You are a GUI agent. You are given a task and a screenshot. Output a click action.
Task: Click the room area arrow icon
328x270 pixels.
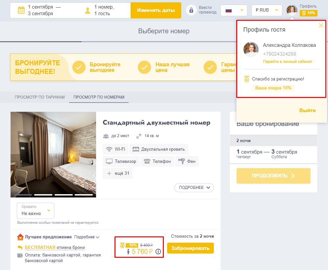pyautogui.click(x=139, y=136)
